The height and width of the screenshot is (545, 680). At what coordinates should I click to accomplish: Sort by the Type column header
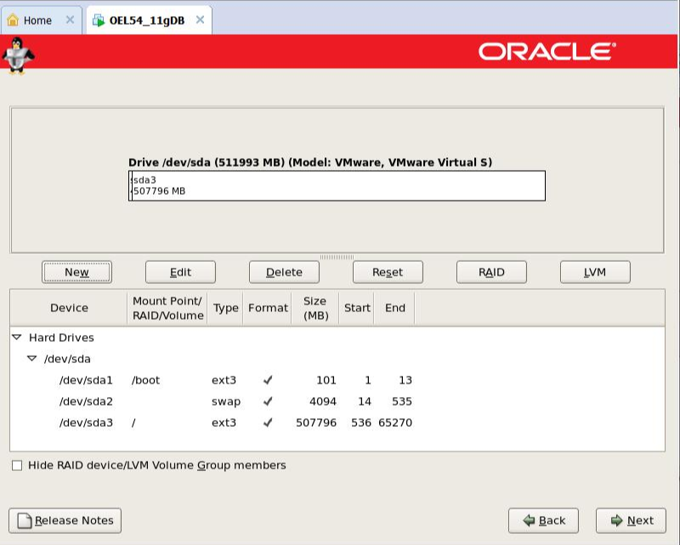pos(225,308)
